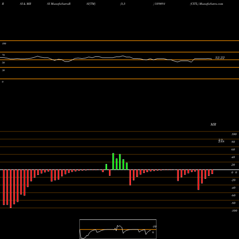The height and width of the screenshot is (239, 239).
Task: Click the -60 label on the MR axis
Action: pos(233,196)
